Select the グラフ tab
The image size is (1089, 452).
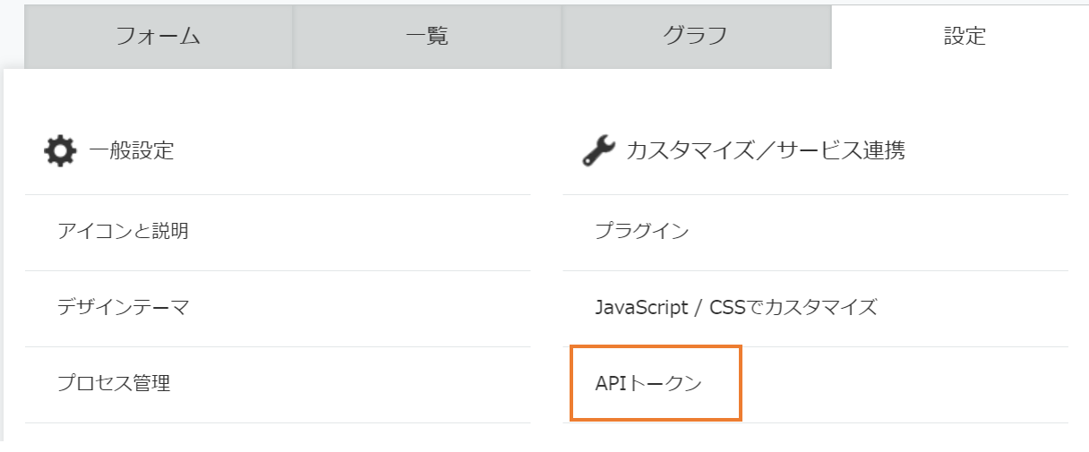click(x=695, y=37)
